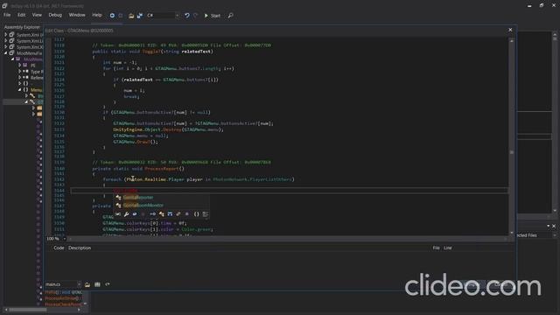Viewport: 560px width, 315px height.
Task: Close the Edit Class dialog
Action: pyautogui.click(x=510, y=30)
